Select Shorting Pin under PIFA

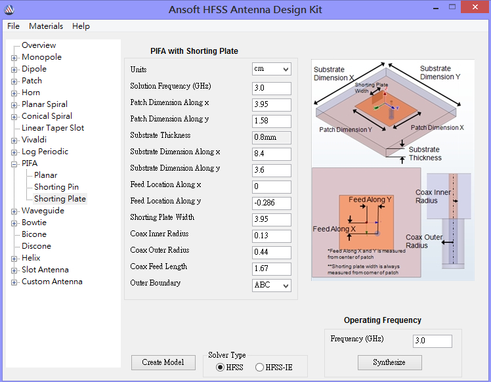[56, 187]
